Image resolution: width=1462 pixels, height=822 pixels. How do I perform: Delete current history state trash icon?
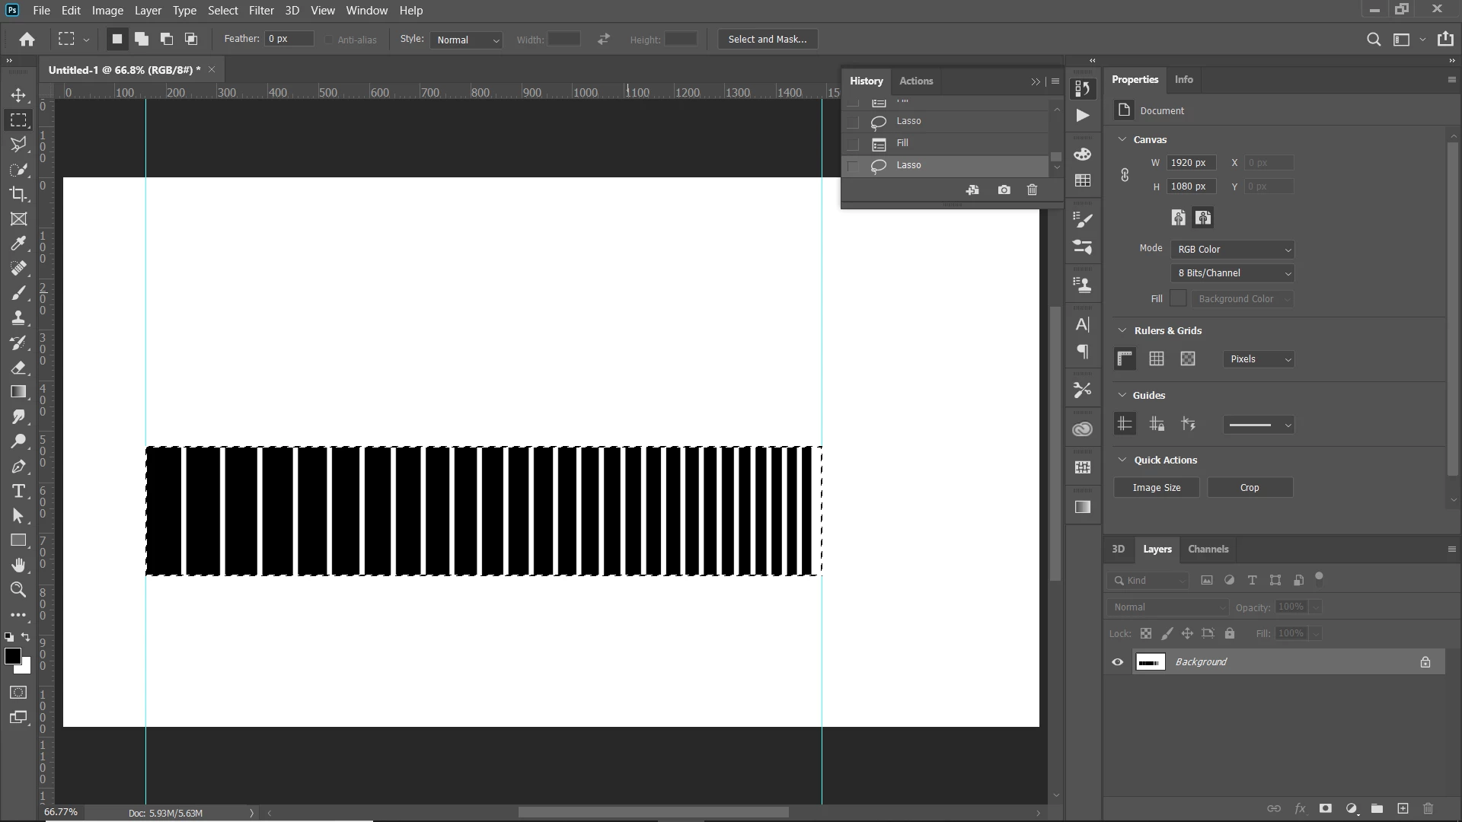1032,190
